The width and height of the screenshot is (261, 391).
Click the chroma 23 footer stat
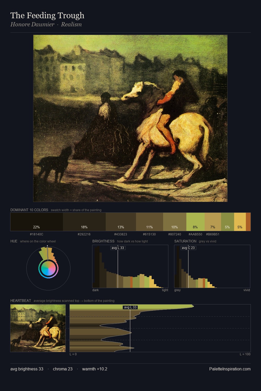point(63,369)
